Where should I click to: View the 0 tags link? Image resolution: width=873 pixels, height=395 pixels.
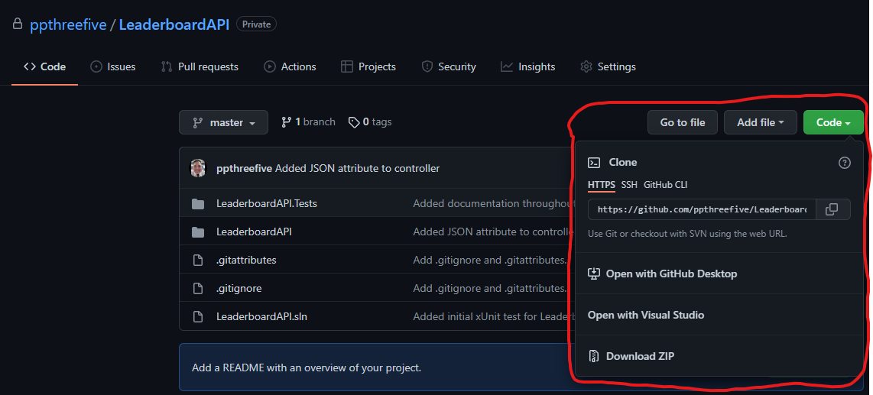pyautogui.click(x=370, y=121)
